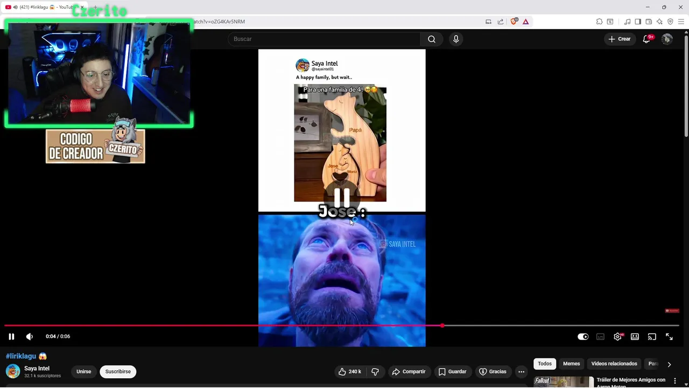Image resolution: width=689 pixels, height=388 pixels.
Task: Click the Compartir share button
Action: tap(409, 371)
